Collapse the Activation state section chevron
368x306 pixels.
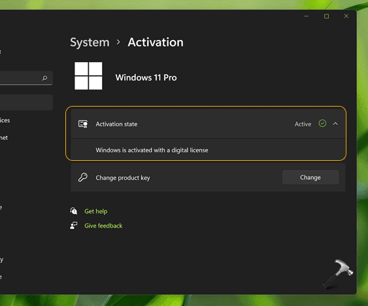[x=335, y=124]
